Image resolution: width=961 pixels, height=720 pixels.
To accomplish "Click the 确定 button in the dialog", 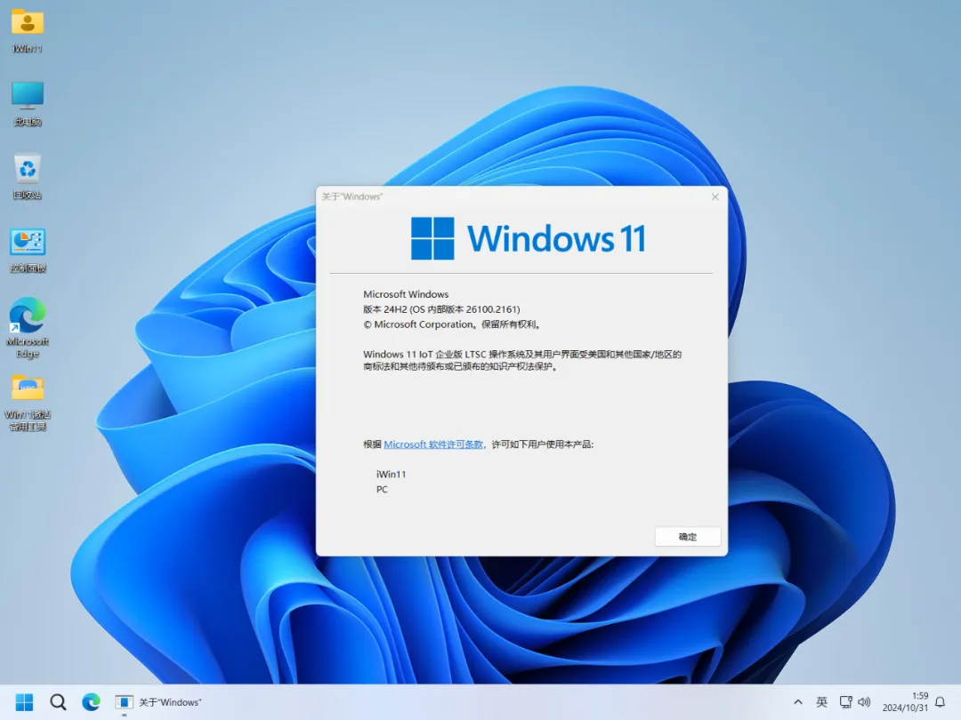I will [688, 536].
